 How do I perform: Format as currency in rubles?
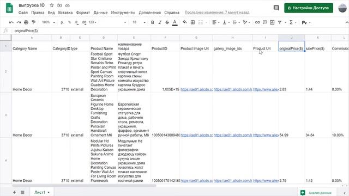pyautogui.click(x=62, y=22)
